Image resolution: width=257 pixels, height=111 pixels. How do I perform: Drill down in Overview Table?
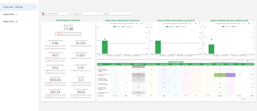(x=242, y=61)
